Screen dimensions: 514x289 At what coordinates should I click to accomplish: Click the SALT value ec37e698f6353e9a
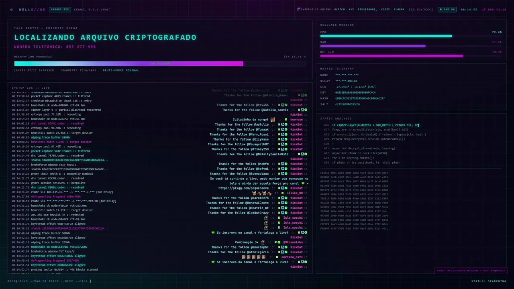coord(348,104)
